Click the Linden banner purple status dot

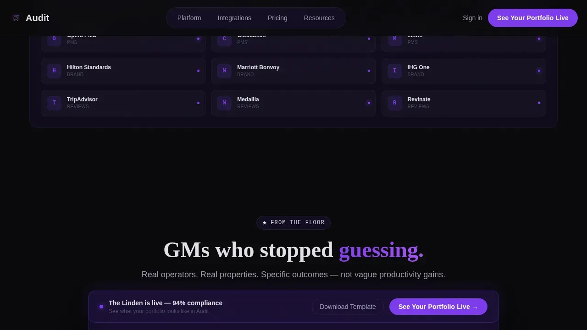[x=101, y=307]
